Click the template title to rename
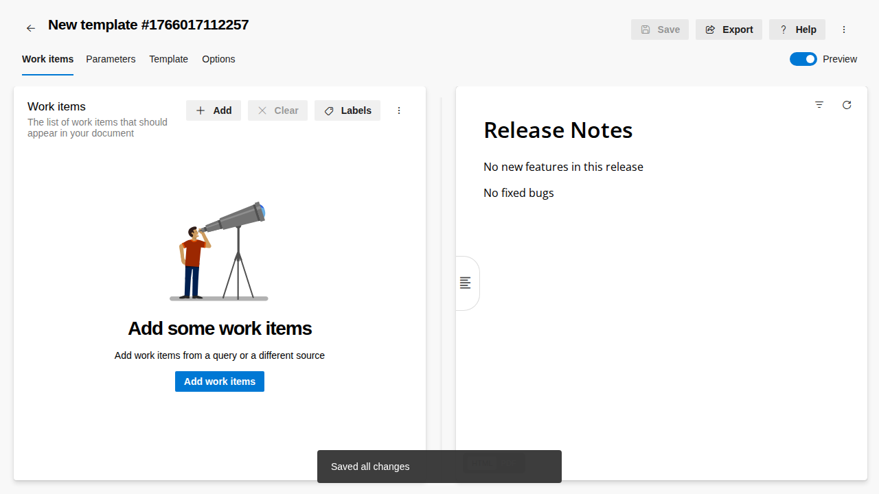Viewport: 879px width, 494px height. 148,25
